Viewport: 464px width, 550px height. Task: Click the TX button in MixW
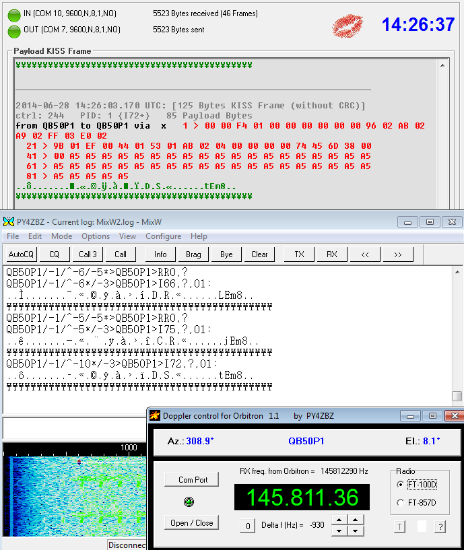299,254
